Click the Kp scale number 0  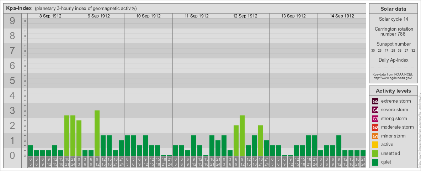point(12,155)
